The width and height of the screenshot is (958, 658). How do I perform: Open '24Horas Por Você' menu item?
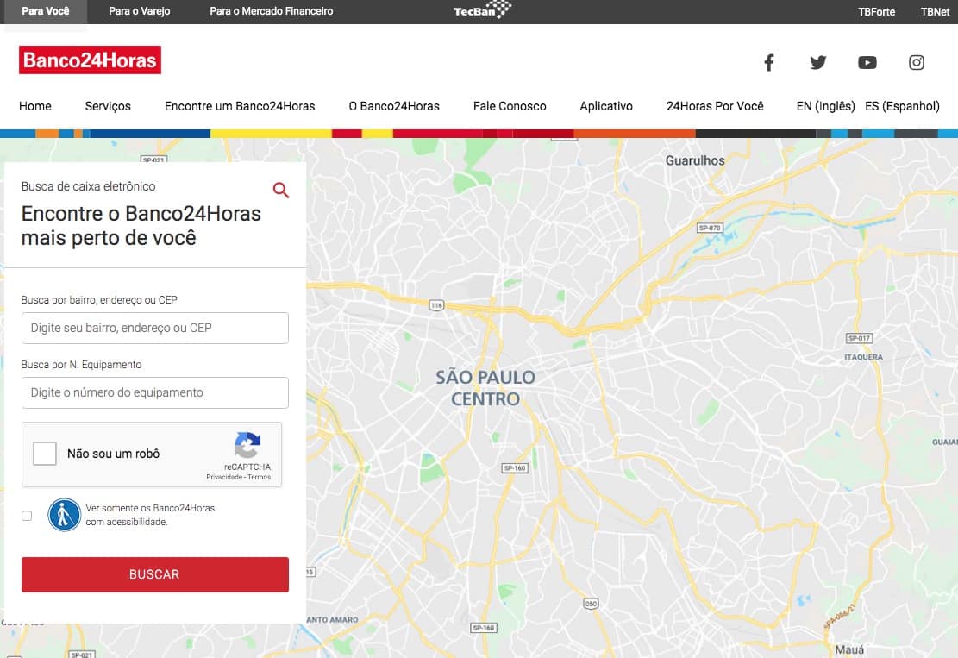[x=715, y=106]
